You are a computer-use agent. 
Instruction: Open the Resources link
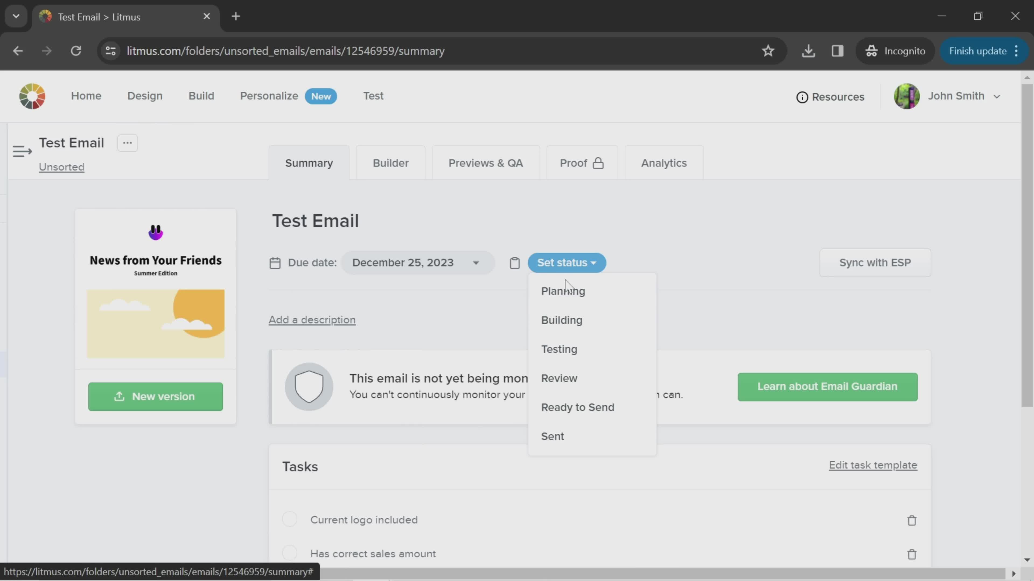(x=830, y=97)
